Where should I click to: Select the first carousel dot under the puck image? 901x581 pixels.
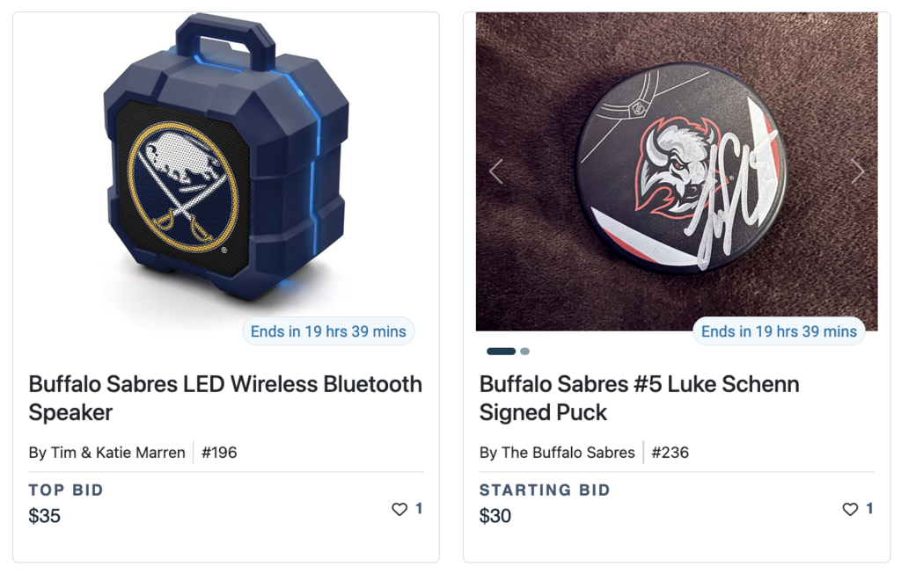pyautogui.click(x=502, y=351)
